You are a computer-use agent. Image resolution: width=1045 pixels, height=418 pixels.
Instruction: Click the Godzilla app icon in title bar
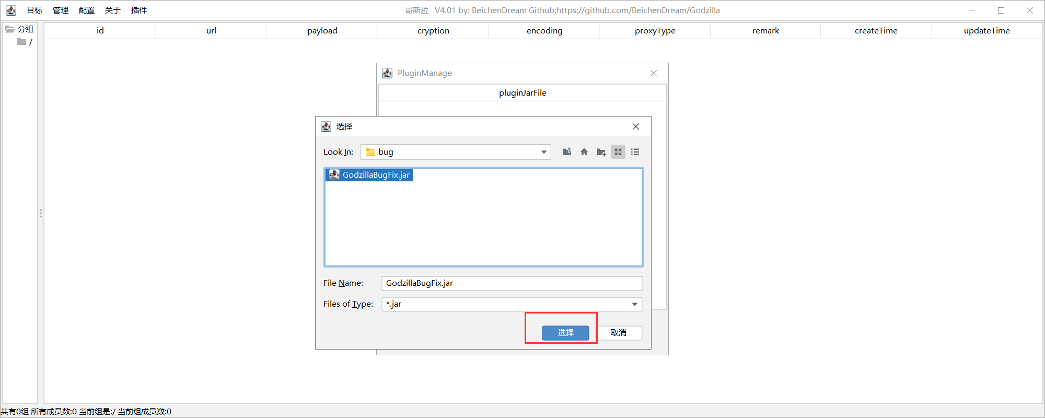click(11, 10)
